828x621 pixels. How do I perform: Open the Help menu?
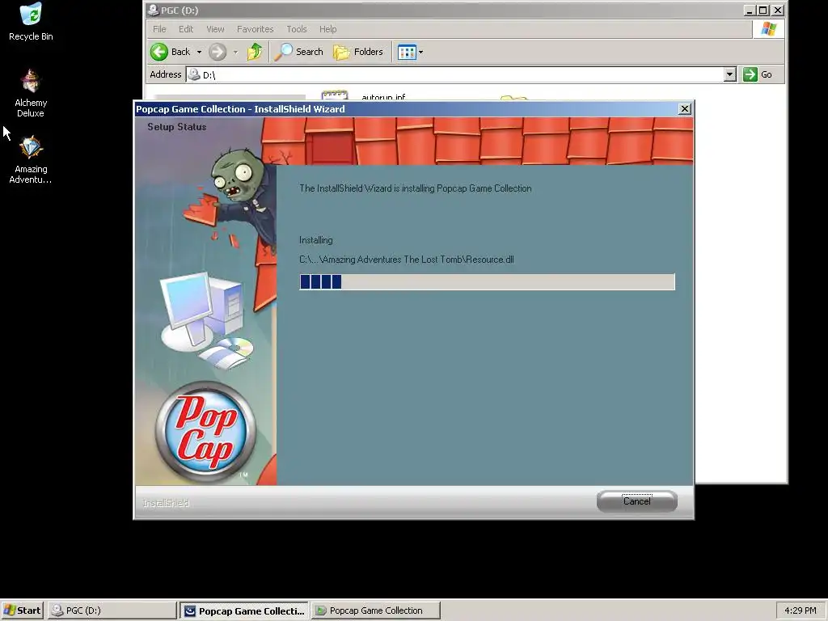coord(327,29)
